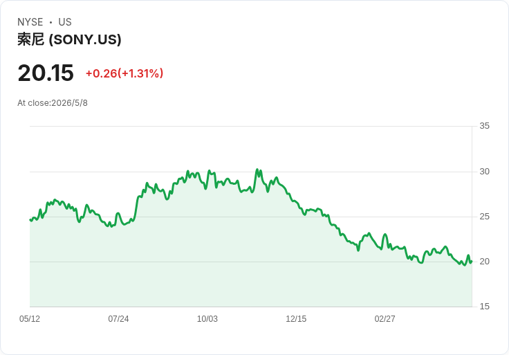
Task: Click the 30 price axis label
Action: pyautogui.click(x=484, y=172)
